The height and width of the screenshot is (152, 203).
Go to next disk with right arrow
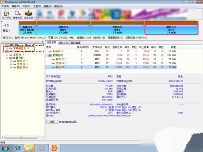tap(8, 25)
